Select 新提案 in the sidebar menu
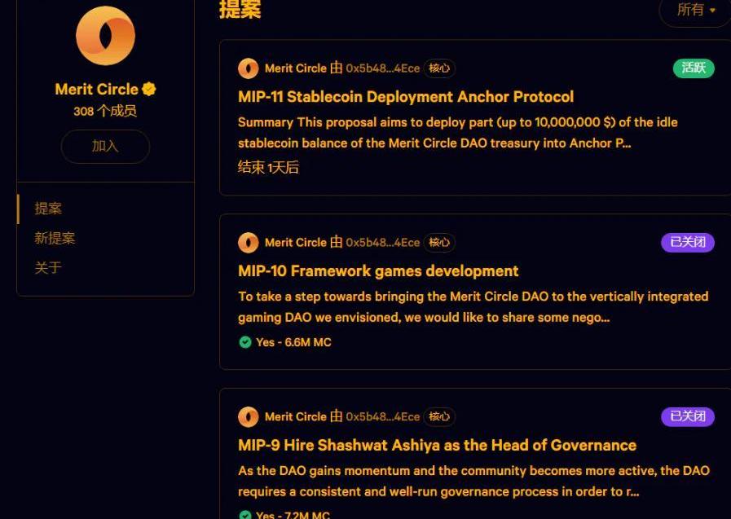This screenshot has height=519, width=731. click(x=55, y=238)
